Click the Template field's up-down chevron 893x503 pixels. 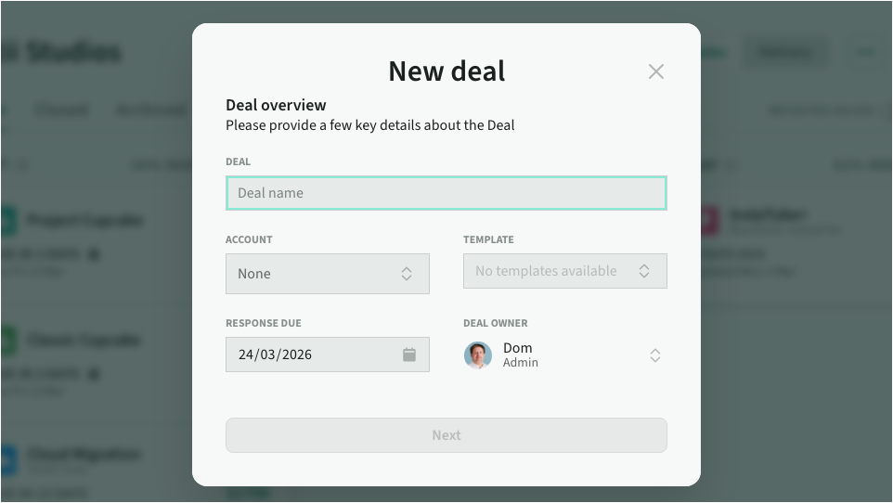coord(644,271)
